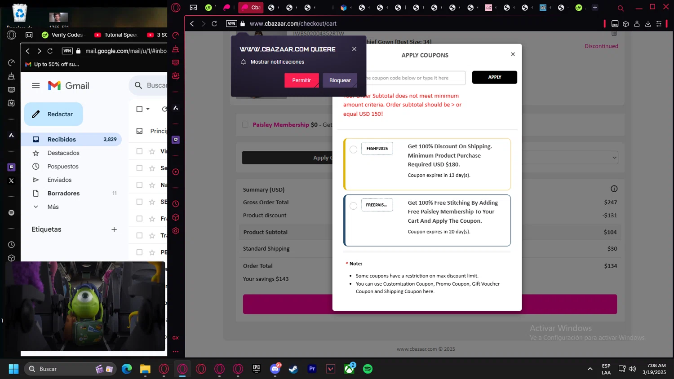Click the info icon beside Summary (USD)

pyautogui.click(x=614, y=189)
